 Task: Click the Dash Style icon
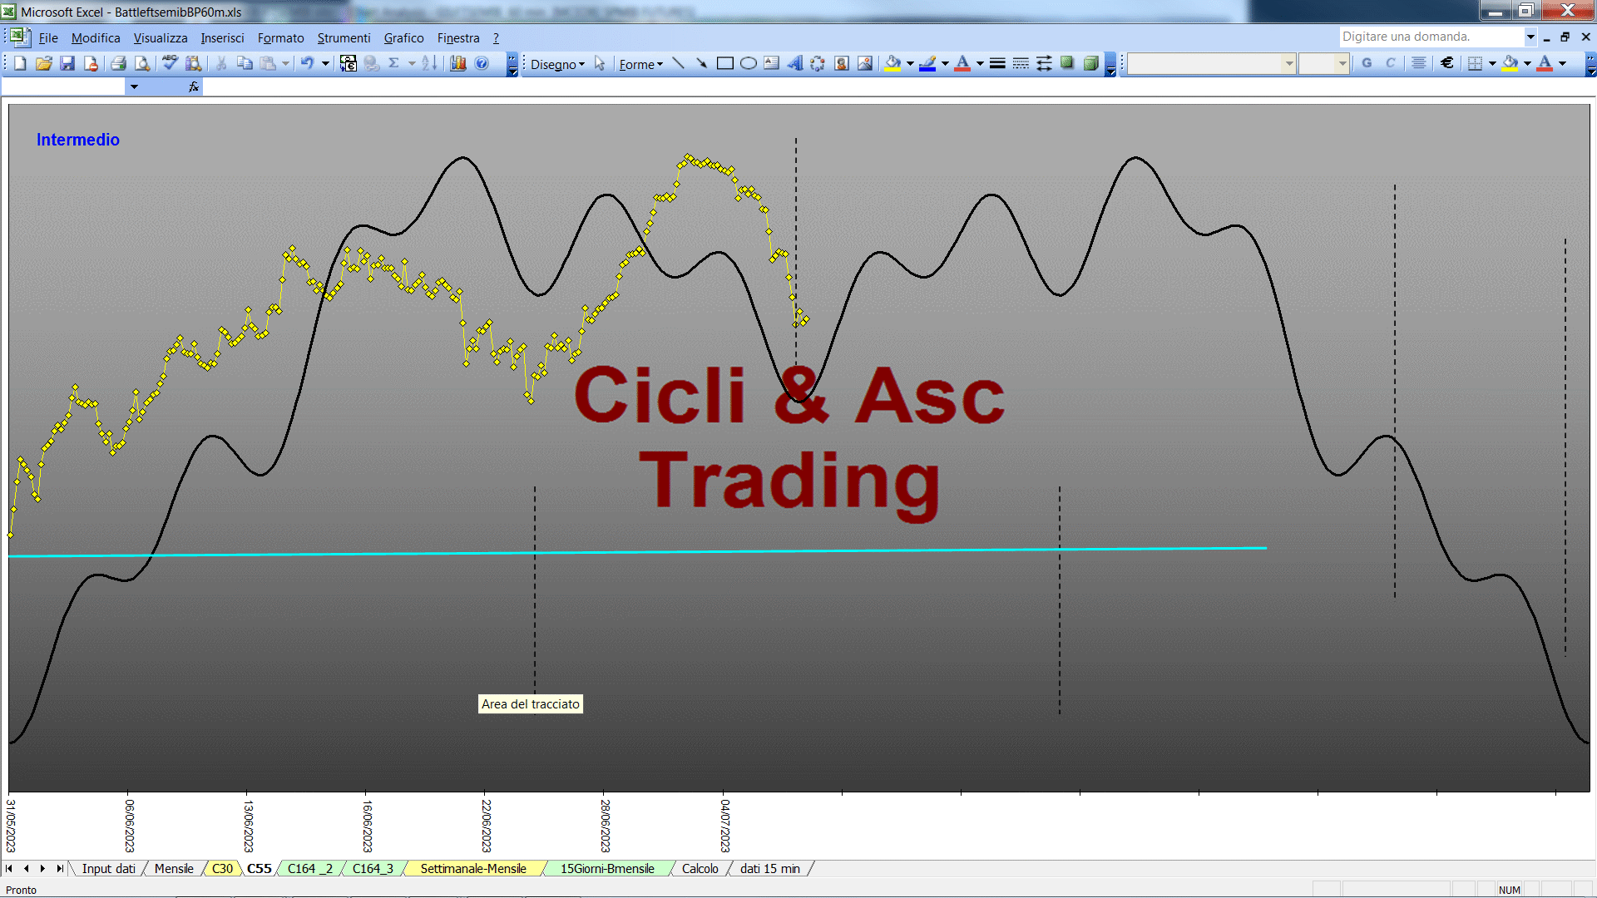click(1021, 63)
